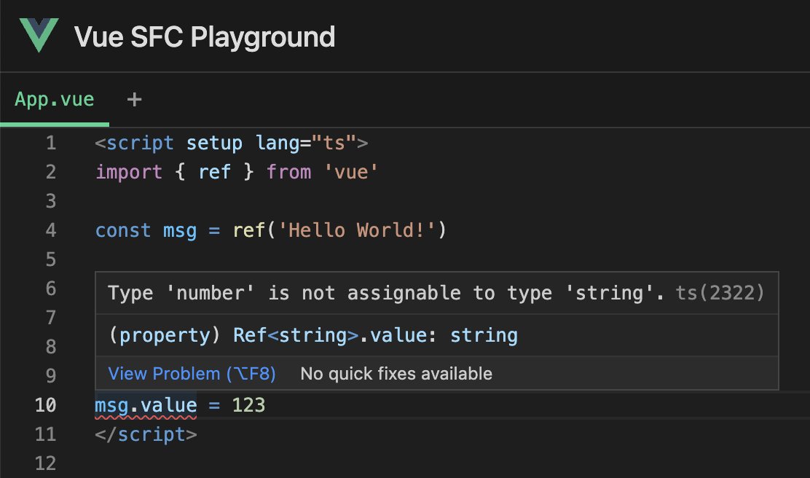Image resolution: width=810 pixels, height=478 pixels.
Task: Click the lang="ts" attribute
Action: tap(306, 143)
